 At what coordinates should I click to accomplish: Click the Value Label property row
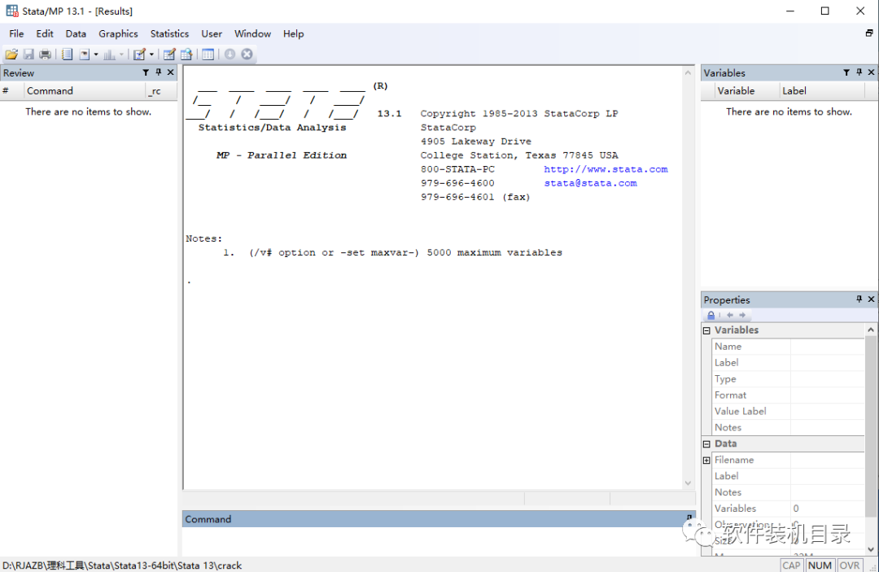point(788,411)
